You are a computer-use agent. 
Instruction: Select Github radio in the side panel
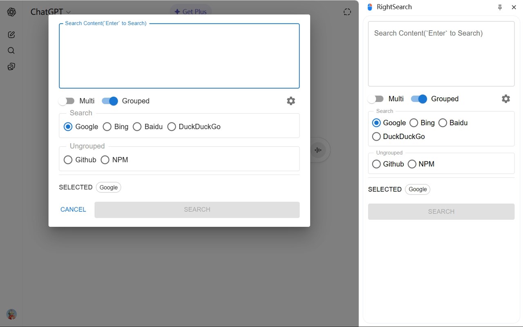pyautogui.click(x=376, y=164)
